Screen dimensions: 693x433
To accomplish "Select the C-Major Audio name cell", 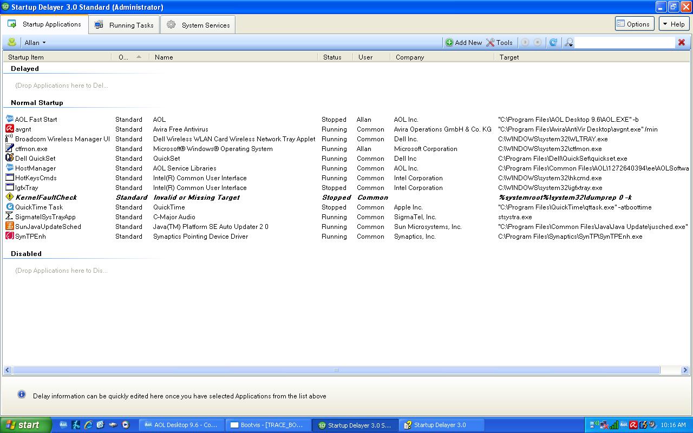I will click(174, 217).
